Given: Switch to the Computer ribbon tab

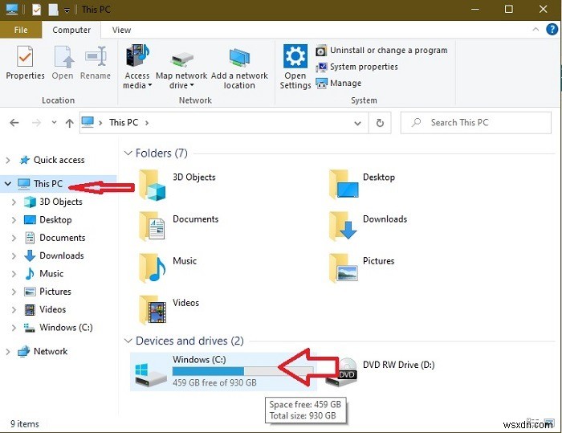Looking at the screenshot, I should click(x=71, y=30).
